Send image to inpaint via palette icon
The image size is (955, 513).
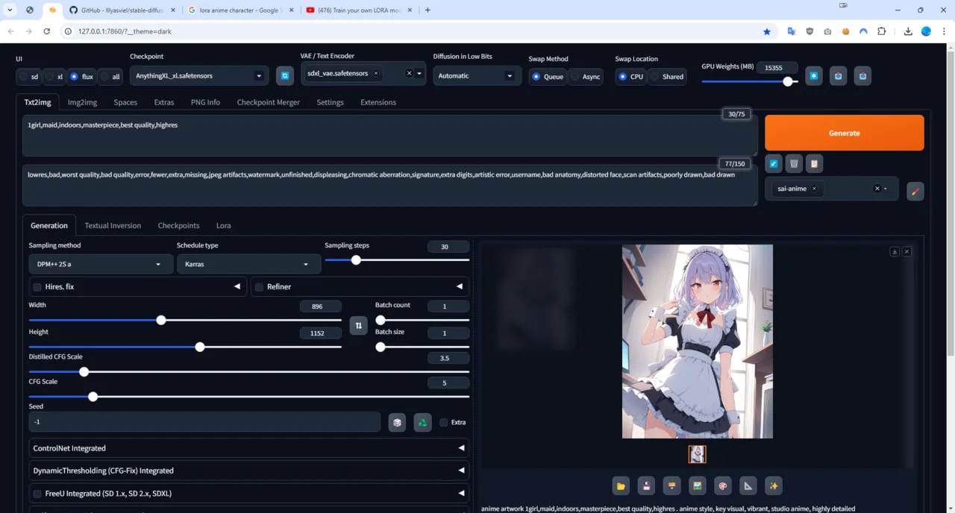[722, 486]
